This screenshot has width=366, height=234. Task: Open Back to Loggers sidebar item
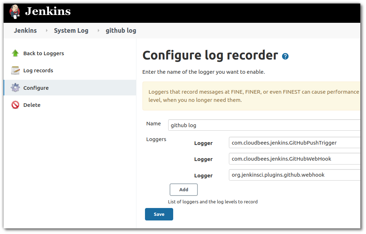[x=44, y=53]
